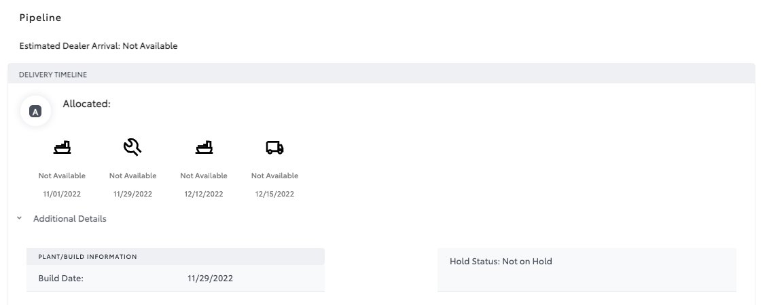The height and width of the screenshot is (305, 767).
Task: Click Not Available under truck icon
Action: point(275,176)
